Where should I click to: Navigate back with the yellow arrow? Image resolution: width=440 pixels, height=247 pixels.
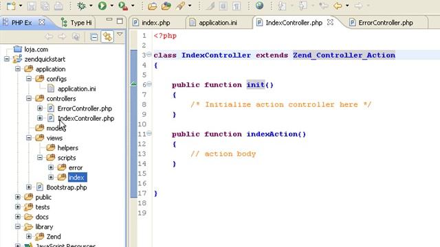point(338,5)
